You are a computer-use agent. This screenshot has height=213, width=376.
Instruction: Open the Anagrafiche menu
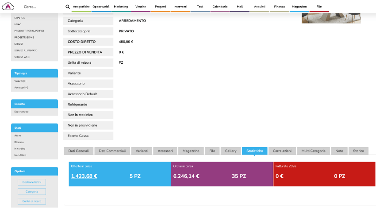(81, 7)
